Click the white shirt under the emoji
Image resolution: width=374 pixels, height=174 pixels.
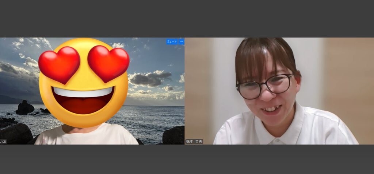click(x=86, y=135)
